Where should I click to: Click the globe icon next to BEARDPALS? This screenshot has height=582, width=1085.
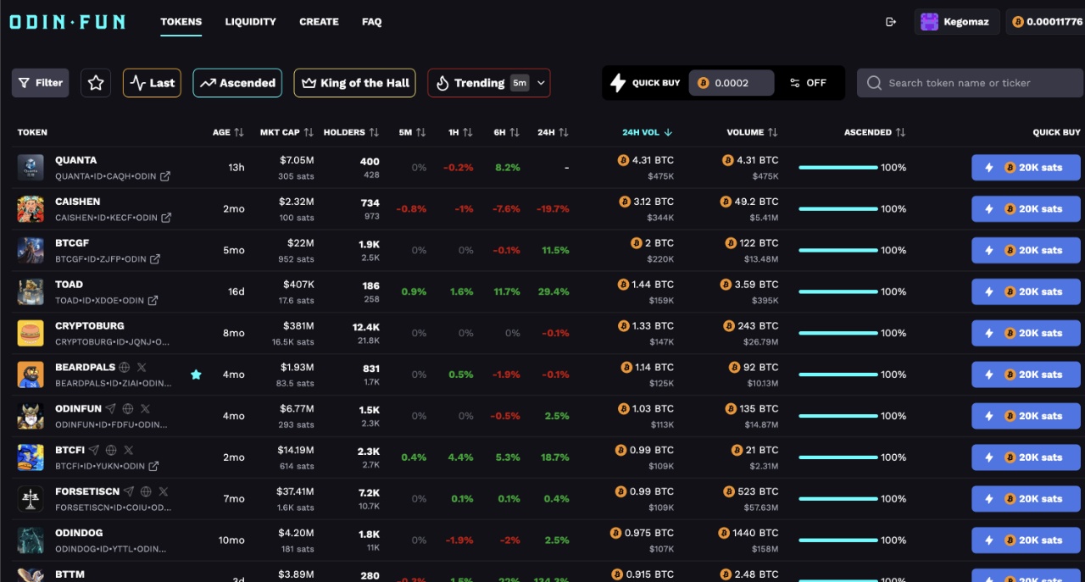[125, 368]
